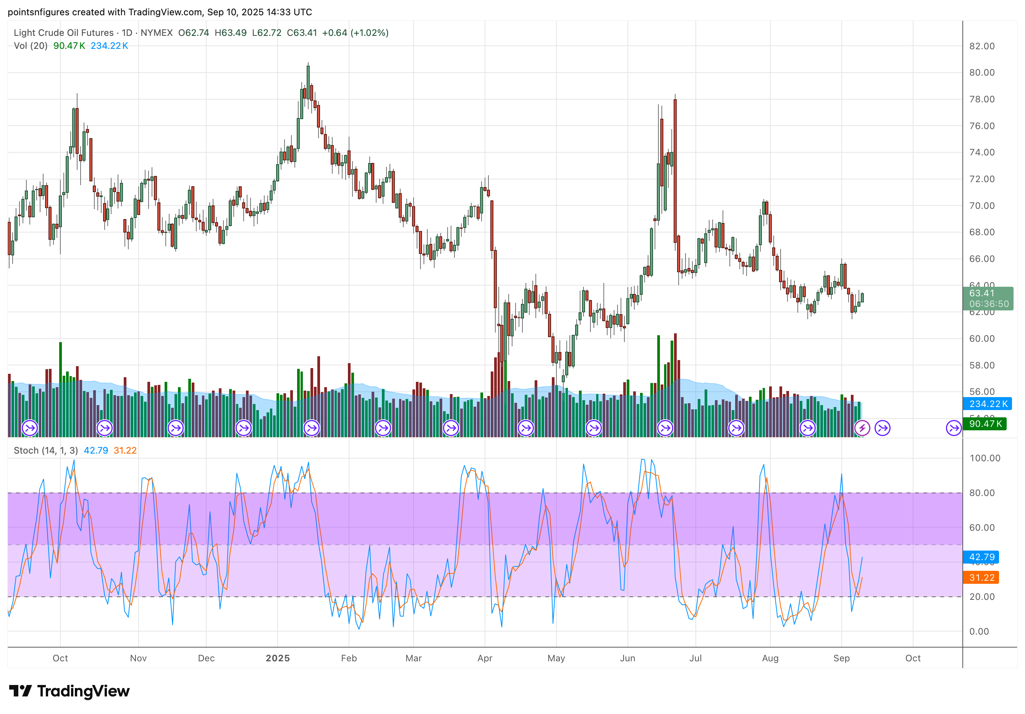Image resolution: width=1025 pixels, height=714 pixels.
Task: Click the lightning bolt event marker icon
Action: coord(862,428)
